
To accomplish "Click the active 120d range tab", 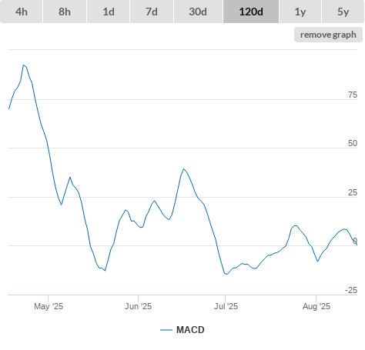I will pos(251,12).
